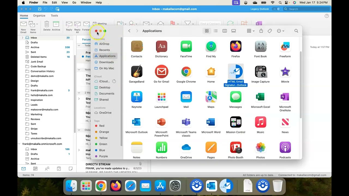
Task: Select Microsoft Excel app icon
Action: pyautogui.click(x=260, y=97)
